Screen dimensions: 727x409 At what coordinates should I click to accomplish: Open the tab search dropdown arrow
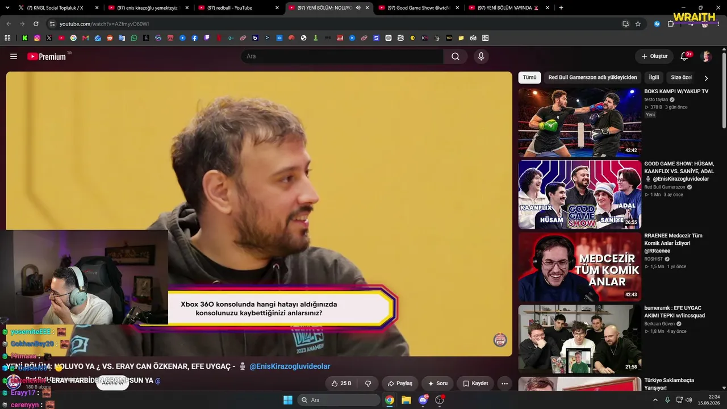[x=9, y=8]
